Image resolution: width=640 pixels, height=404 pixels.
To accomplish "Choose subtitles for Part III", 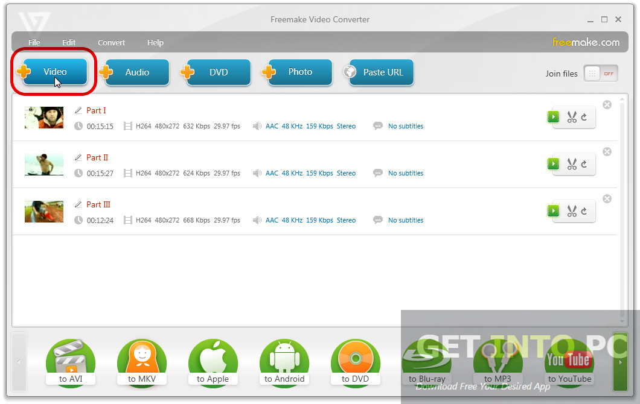I will pyautogui.click(x=405, y=220).
